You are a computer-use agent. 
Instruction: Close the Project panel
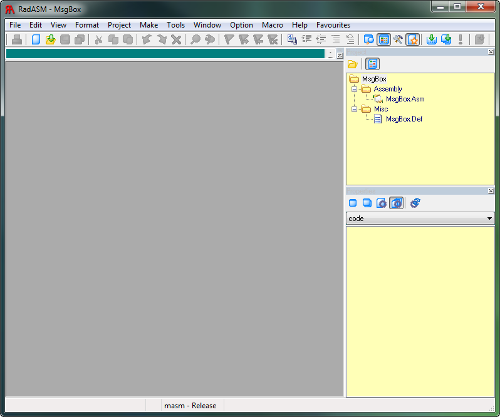click(x=491, y=51)
